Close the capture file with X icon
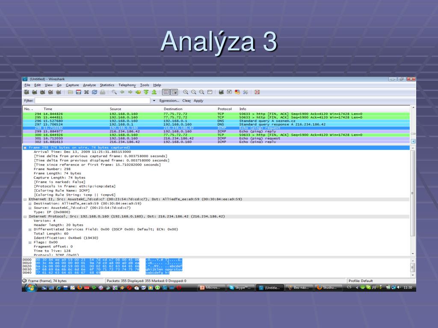Viewport: 438px width, 328px height. tap(86, 92)
